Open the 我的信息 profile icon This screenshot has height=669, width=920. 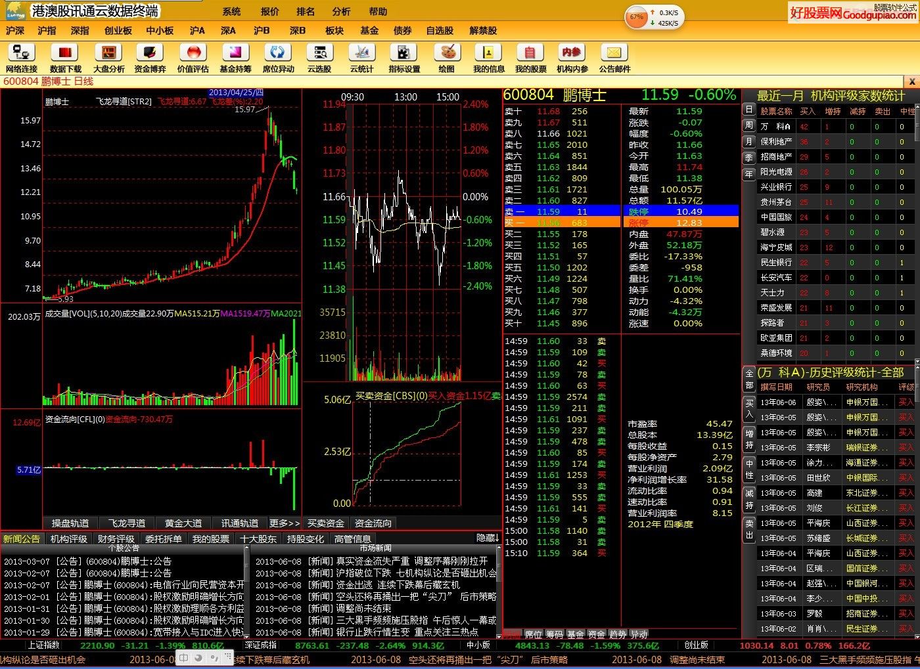489,58
